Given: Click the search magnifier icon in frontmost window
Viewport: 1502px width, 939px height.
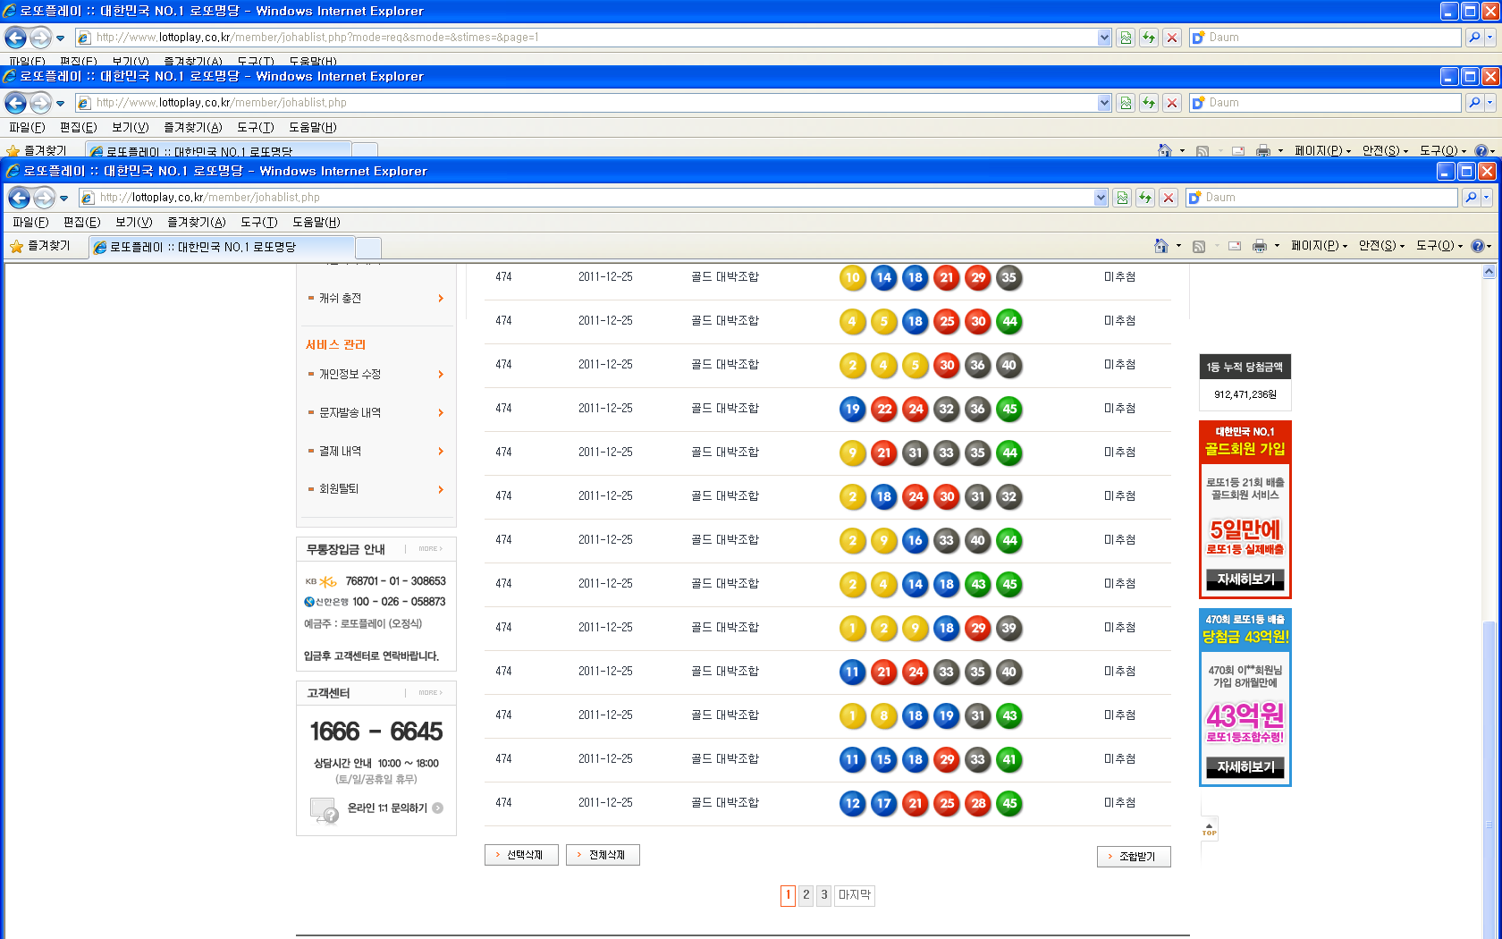Looking at the screenshot, I should [1471, 198].
